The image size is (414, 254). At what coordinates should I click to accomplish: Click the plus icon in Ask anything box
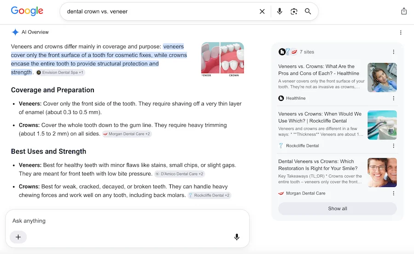click(18, 237)
